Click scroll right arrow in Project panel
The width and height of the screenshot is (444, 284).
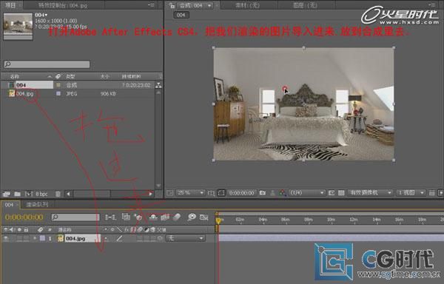(x=151, y=194)
